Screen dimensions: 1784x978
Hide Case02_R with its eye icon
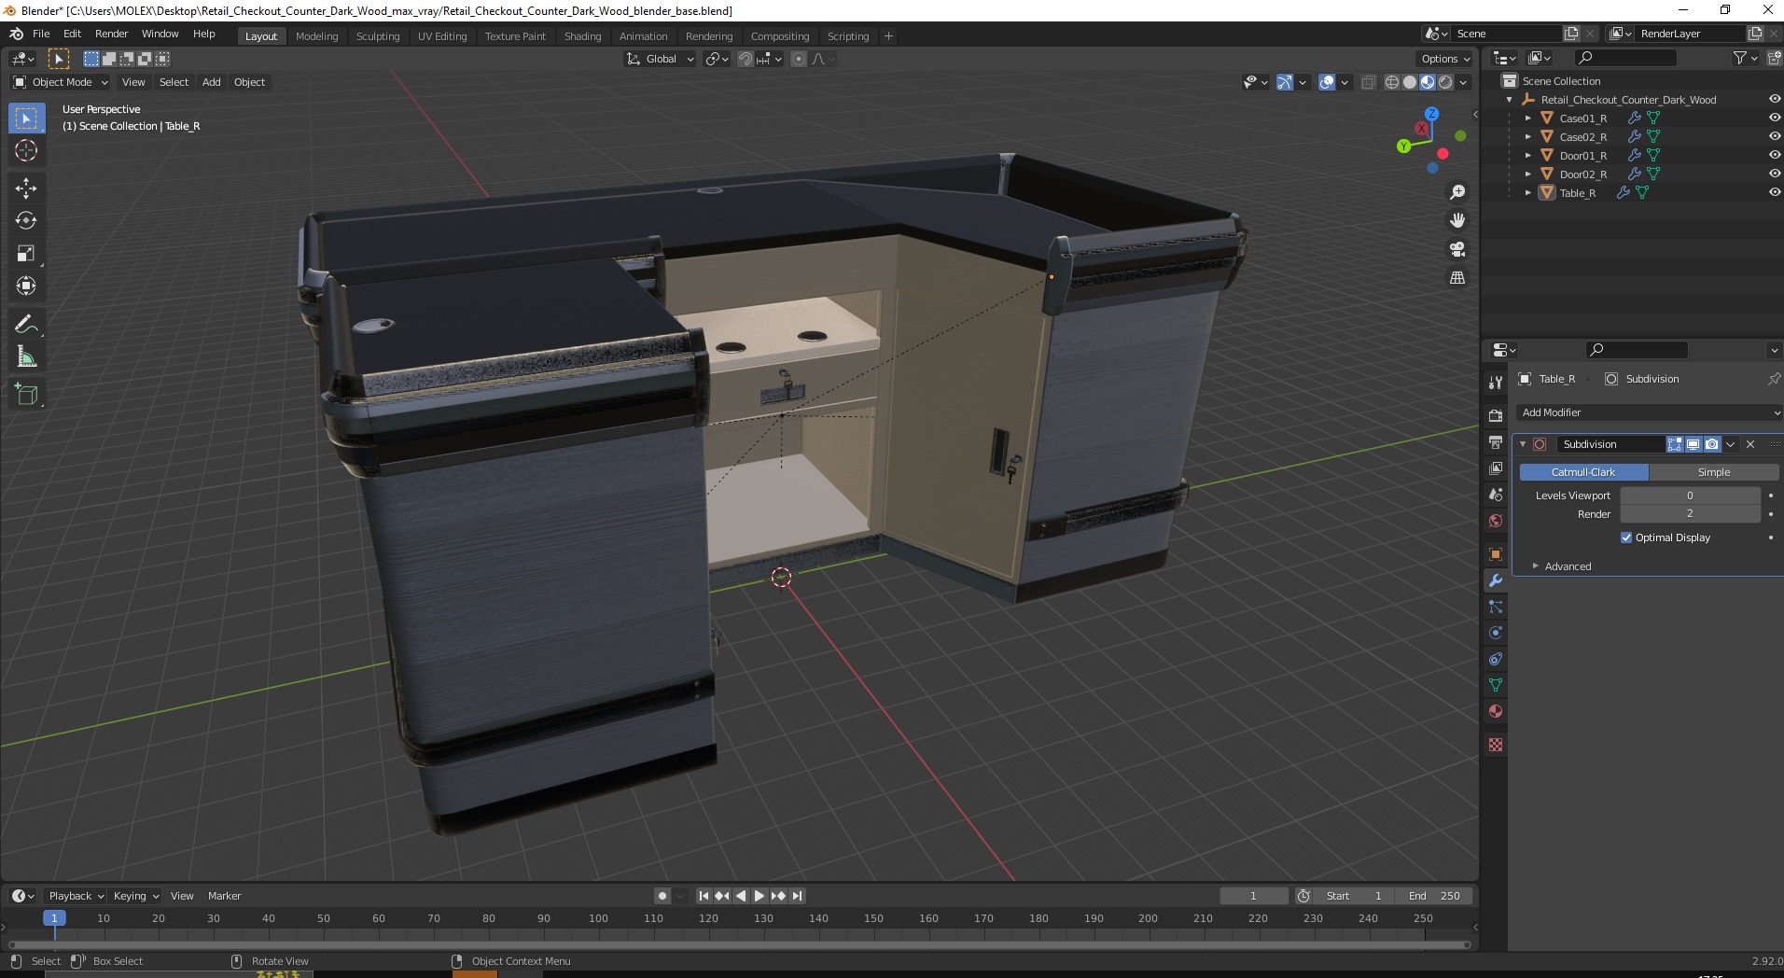pyautogui.click(x=1774, y=136)
